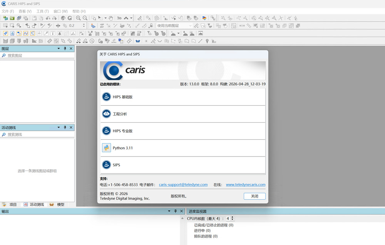Open the caris-support@teledyne.com email link
Image resolution: width=385 pixels, height=245 pixels.
click(x=183, y=185)
